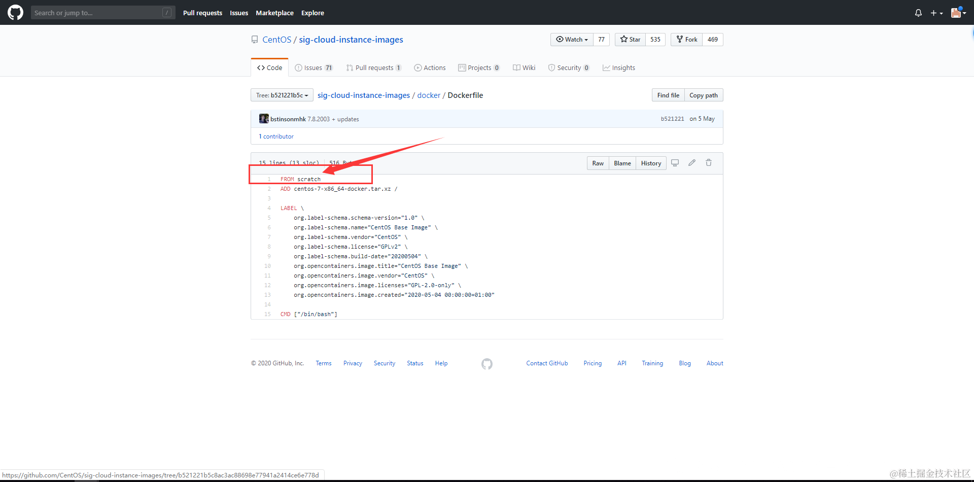This screenshot has height=482, width=974.
Task: Open bstinsonmhk author avatar
Action: pyautogui.click(x=264, y=119)
